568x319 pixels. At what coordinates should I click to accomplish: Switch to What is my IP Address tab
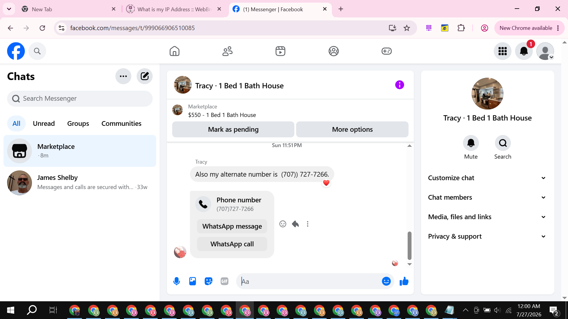pos(174,9)
